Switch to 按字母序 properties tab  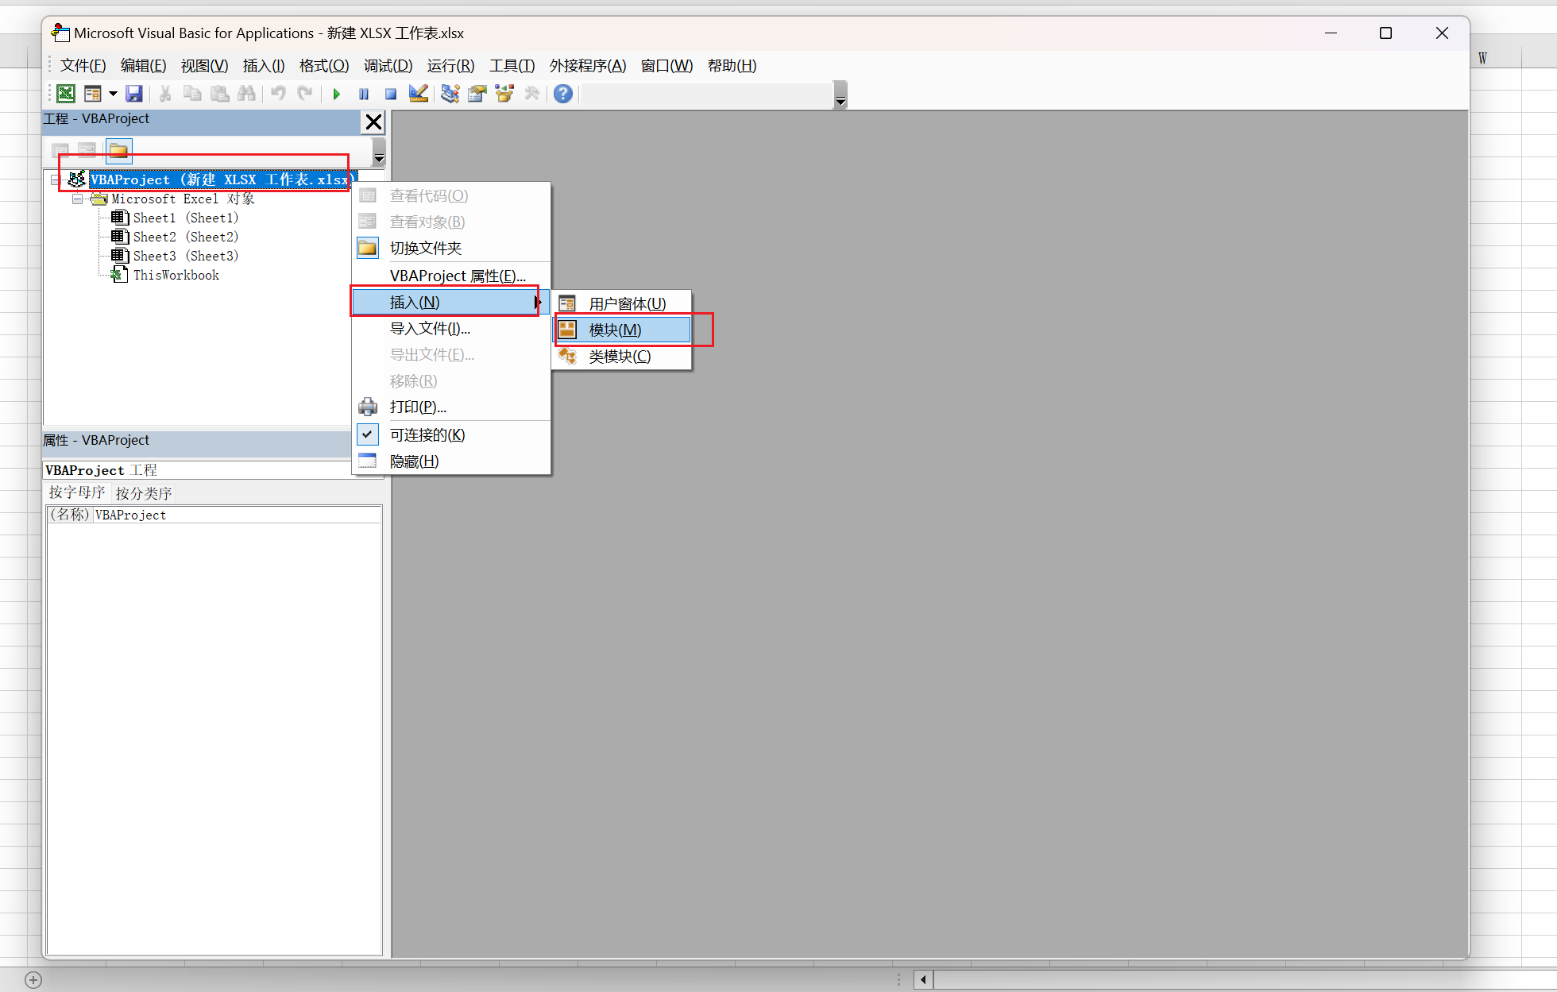[77, 492]
